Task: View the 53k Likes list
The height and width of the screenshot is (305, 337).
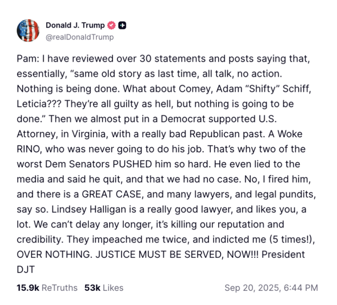Action: (x=104, y=287)
